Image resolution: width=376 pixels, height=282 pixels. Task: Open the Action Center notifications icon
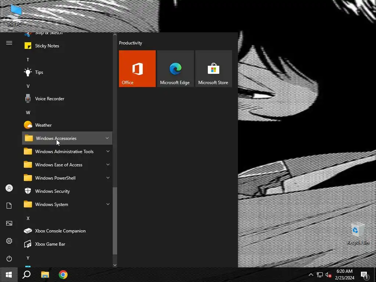[x=365, y=275]
